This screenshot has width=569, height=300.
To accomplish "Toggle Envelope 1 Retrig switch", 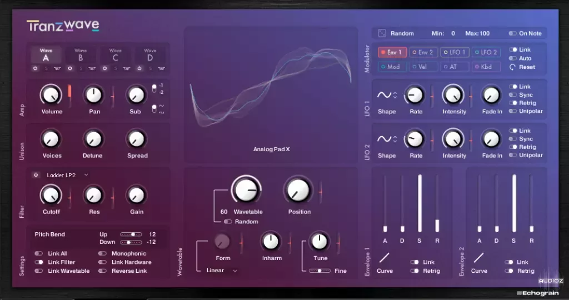I will pyautogui.click(x=415, y=271).
